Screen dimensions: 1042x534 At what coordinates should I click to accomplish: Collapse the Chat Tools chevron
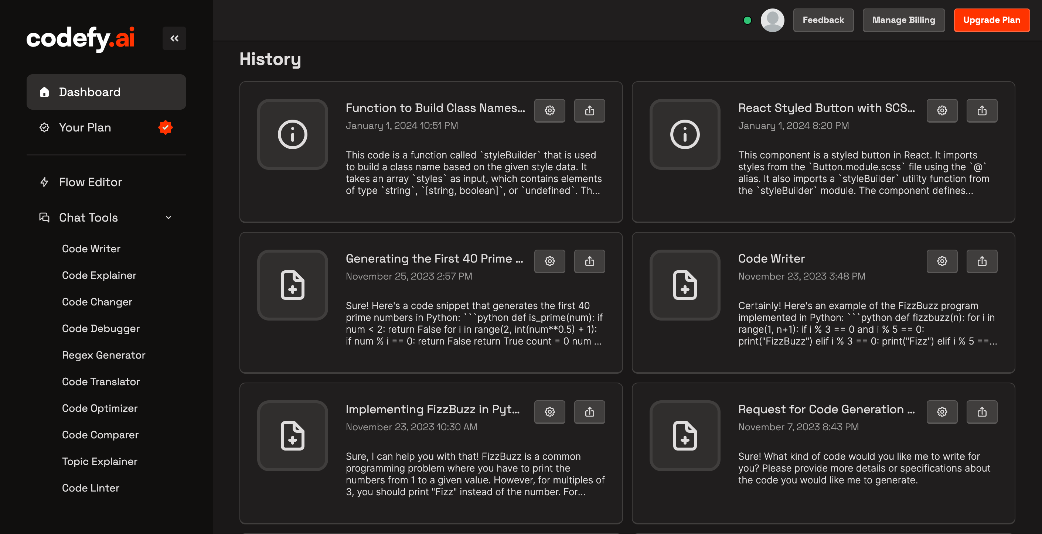click(x=168, y=218)
